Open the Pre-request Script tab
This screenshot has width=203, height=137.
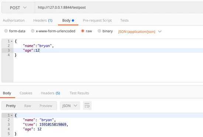click(x=97, y=20)
